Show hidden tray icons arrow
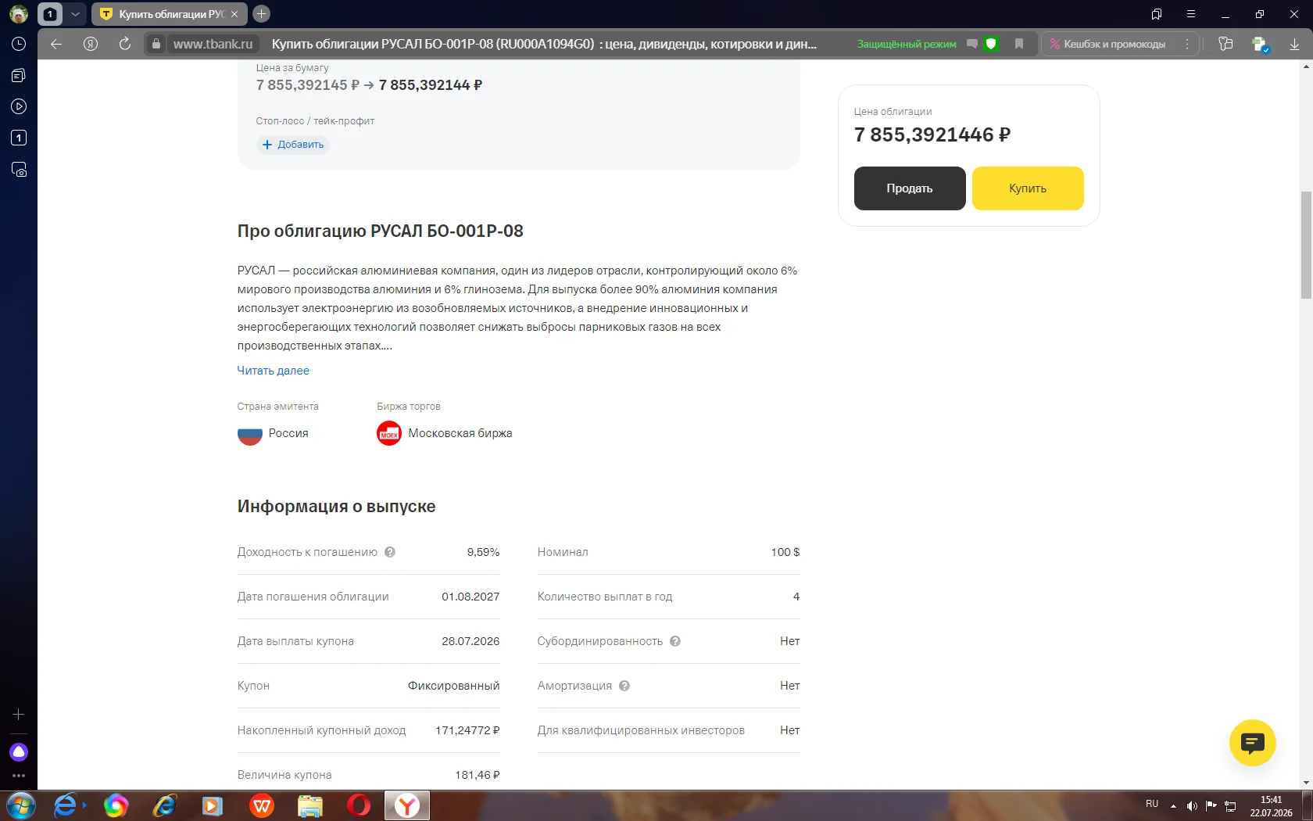Image resolution: width=1313 pixels, height=821 pixels. [1173, 806]
